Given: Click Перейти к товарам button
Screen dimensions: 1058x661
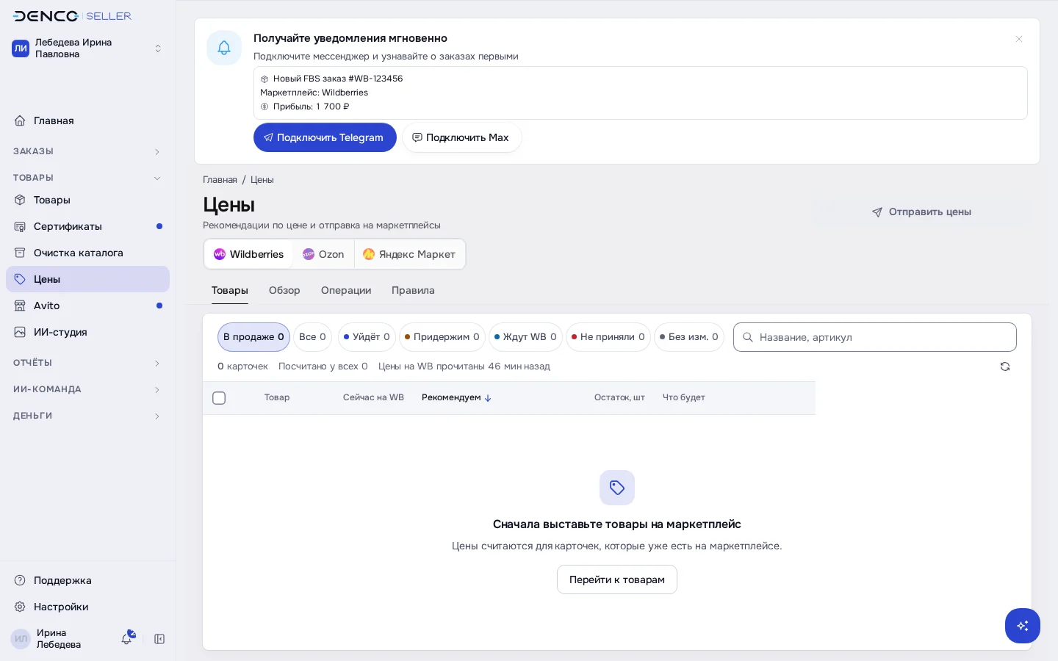Looking at the screenshot, I should [617, 579].
